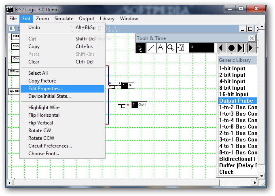Viewport: 275px width, 196px height.
Task: Click the Out1 output probe component
Action: click(139, 105)
